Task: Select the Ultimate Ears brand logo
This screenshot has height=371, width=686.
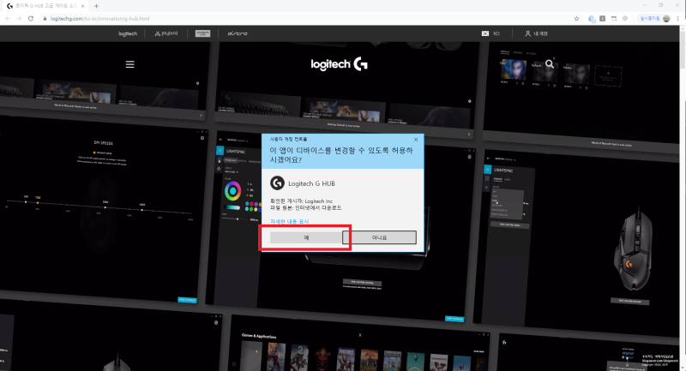Action: tap(202, 33)
